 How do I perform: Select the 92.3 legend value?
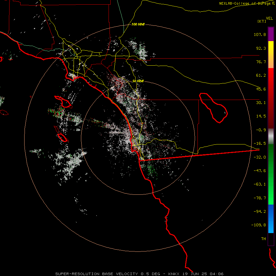pos(261,48)
